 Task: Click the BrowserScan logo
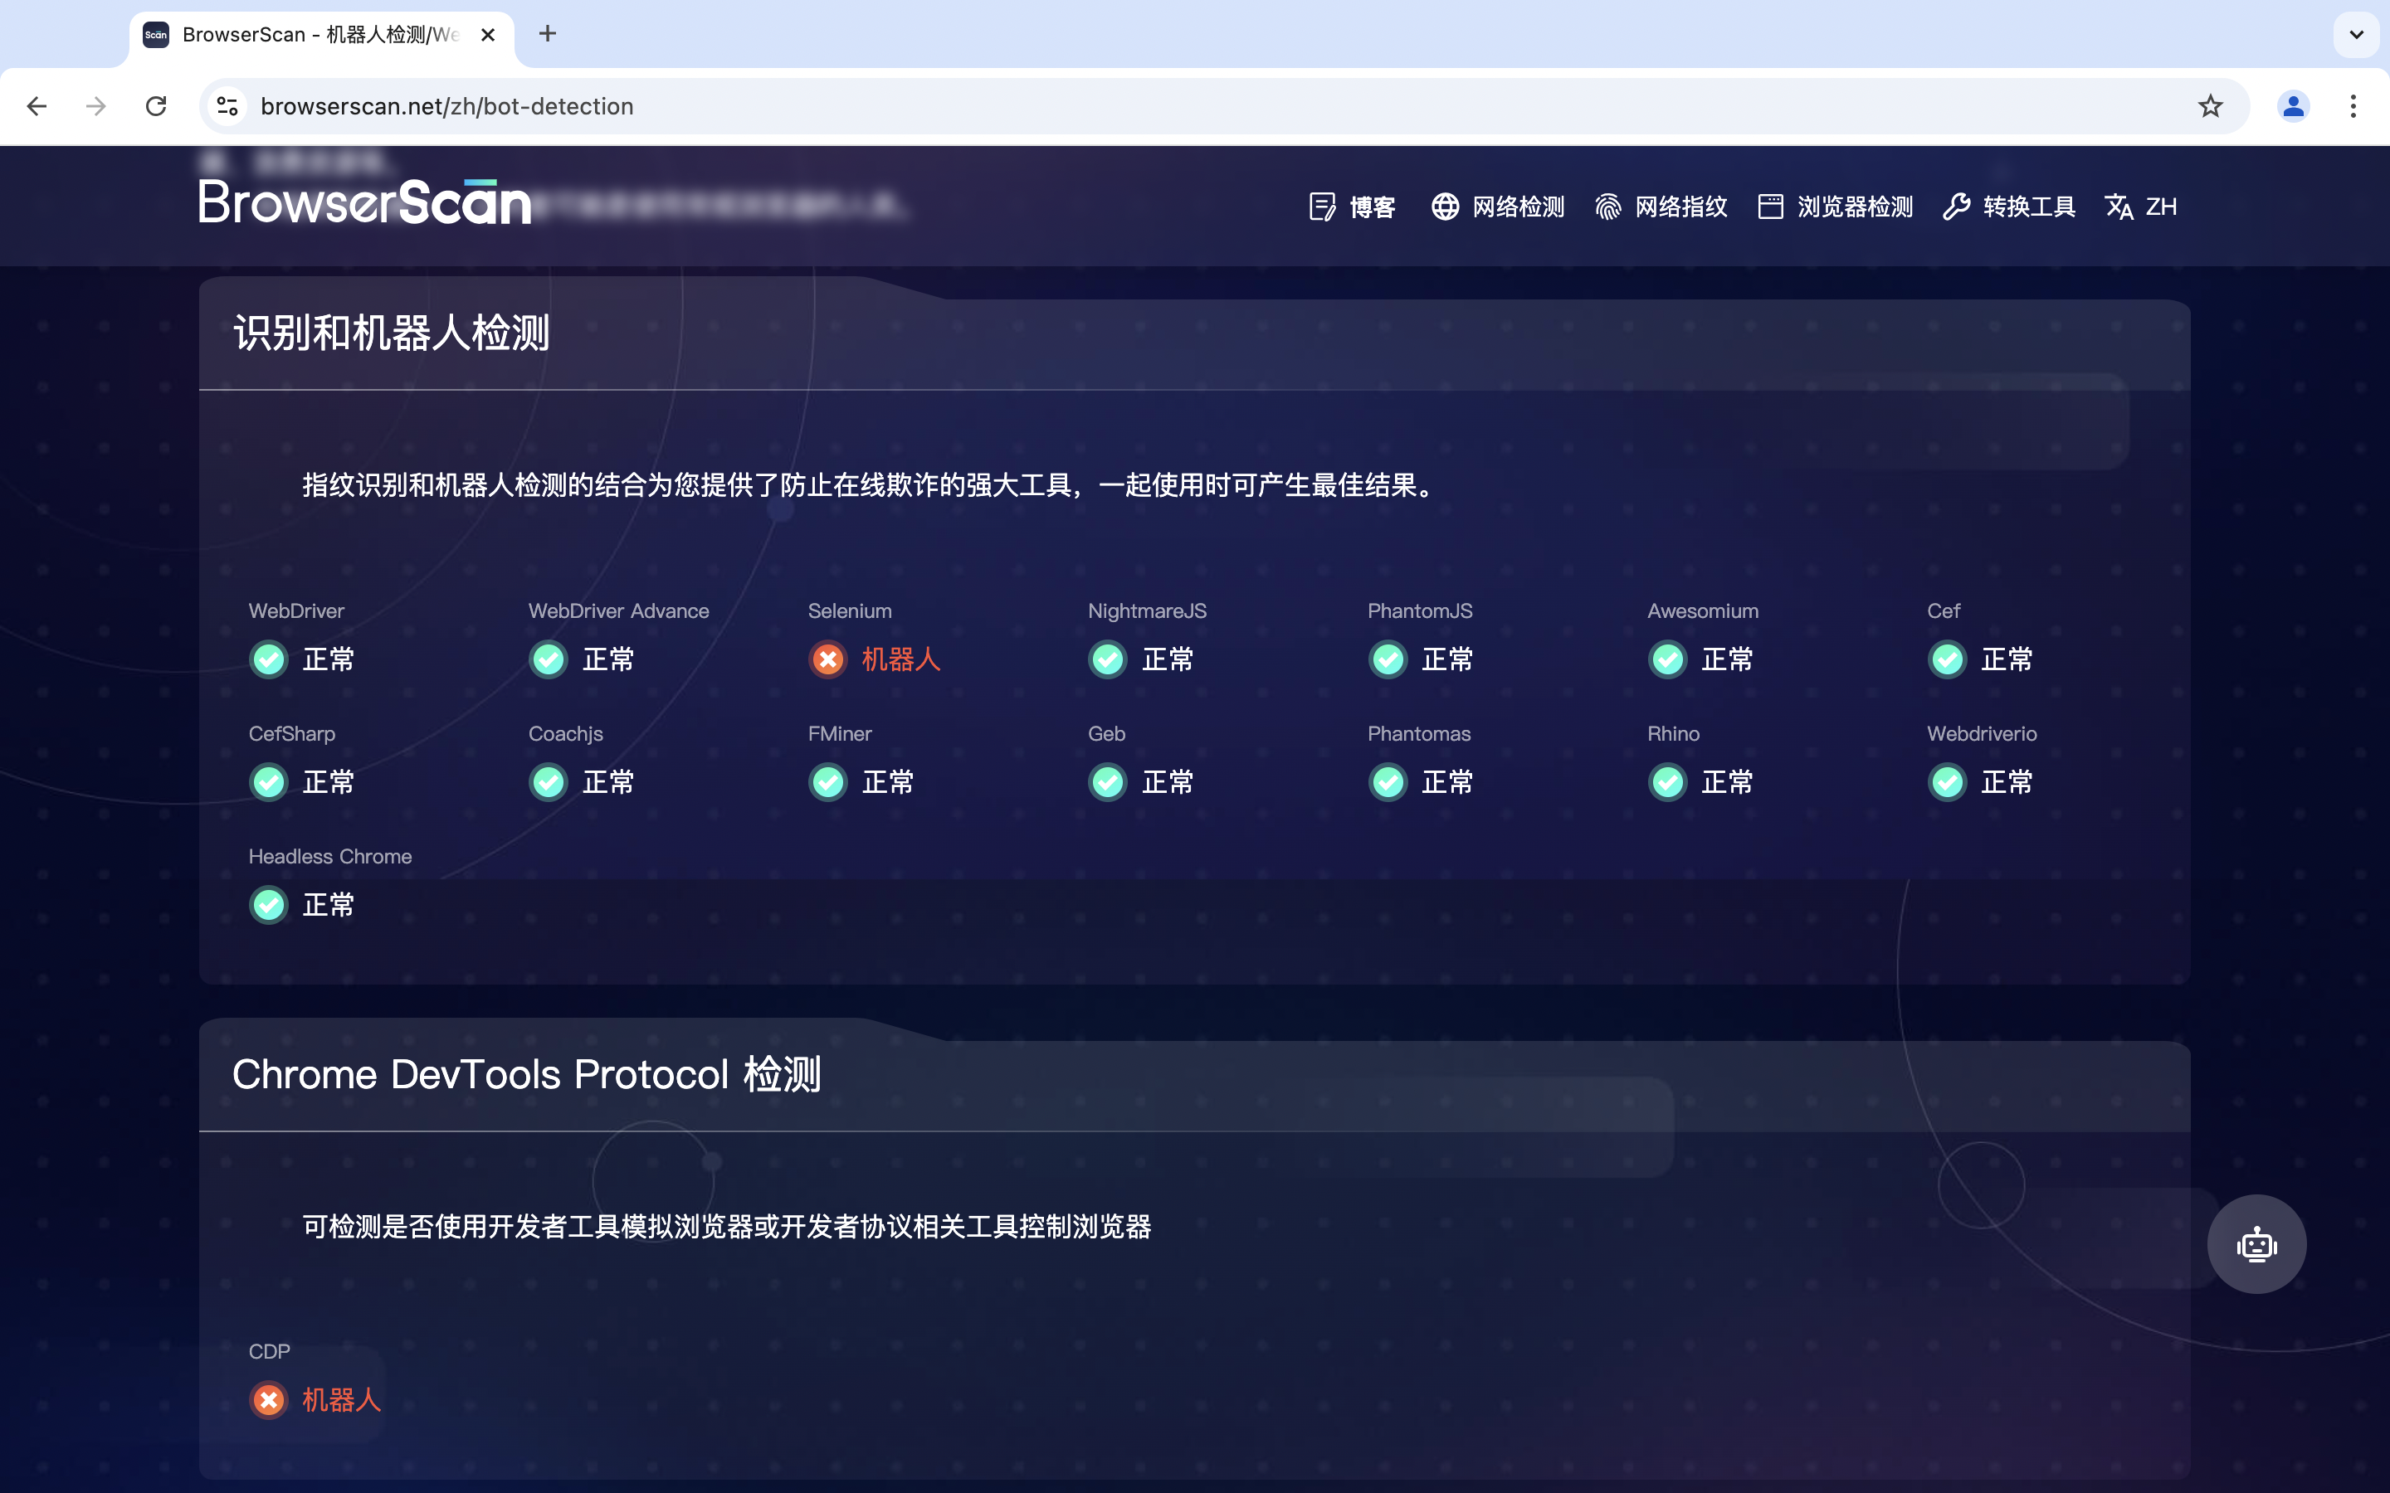pos(364,202)
